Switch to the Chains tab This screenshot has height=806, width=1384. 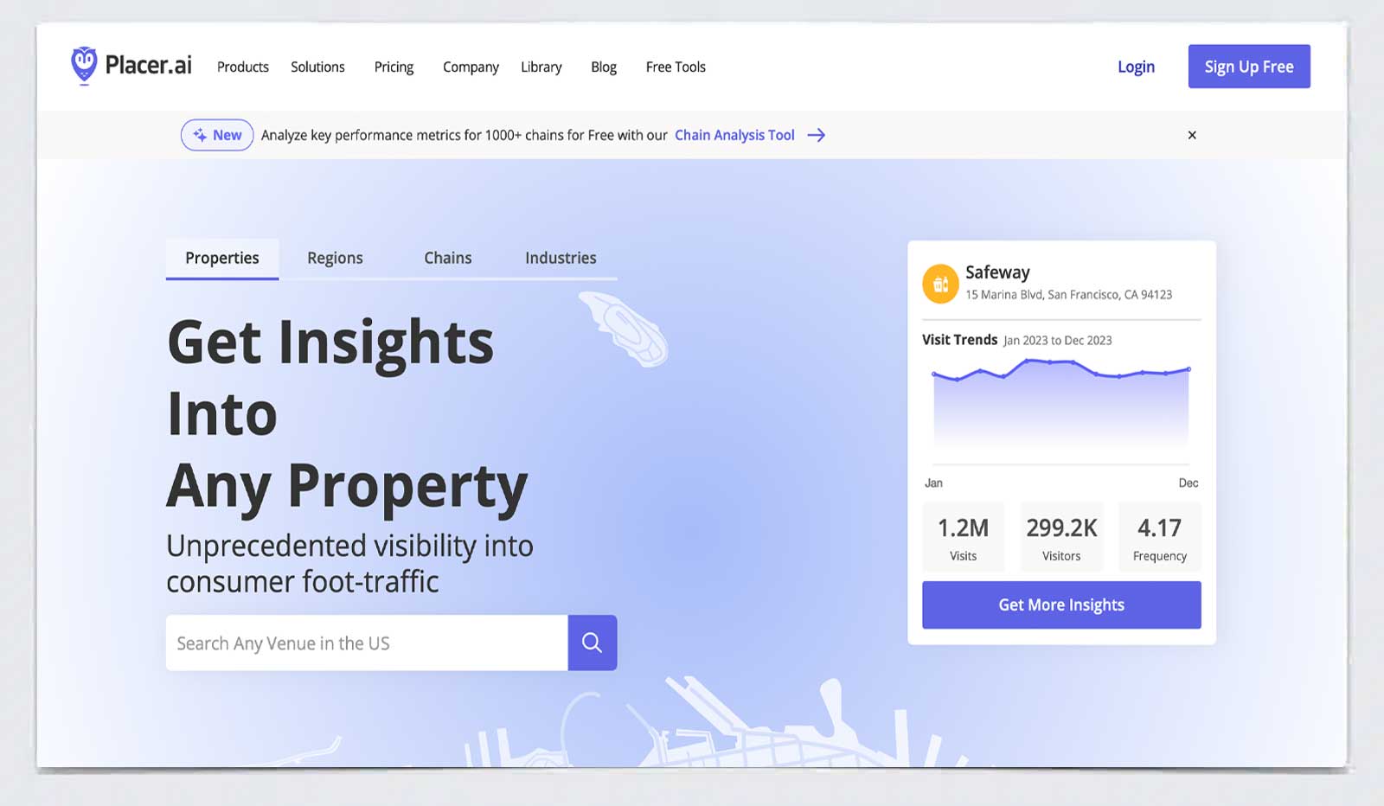[447, 258]
